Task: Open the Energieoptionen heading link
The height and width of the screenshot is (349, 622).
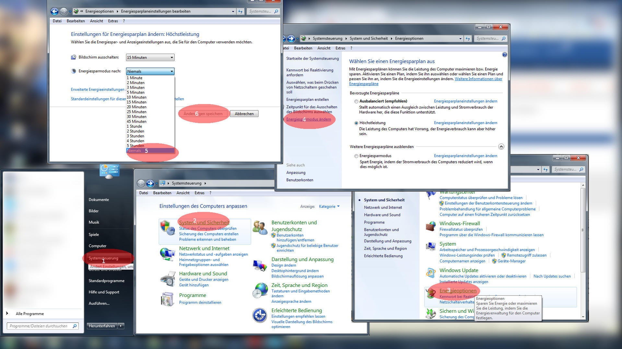Action: [458, 291]
